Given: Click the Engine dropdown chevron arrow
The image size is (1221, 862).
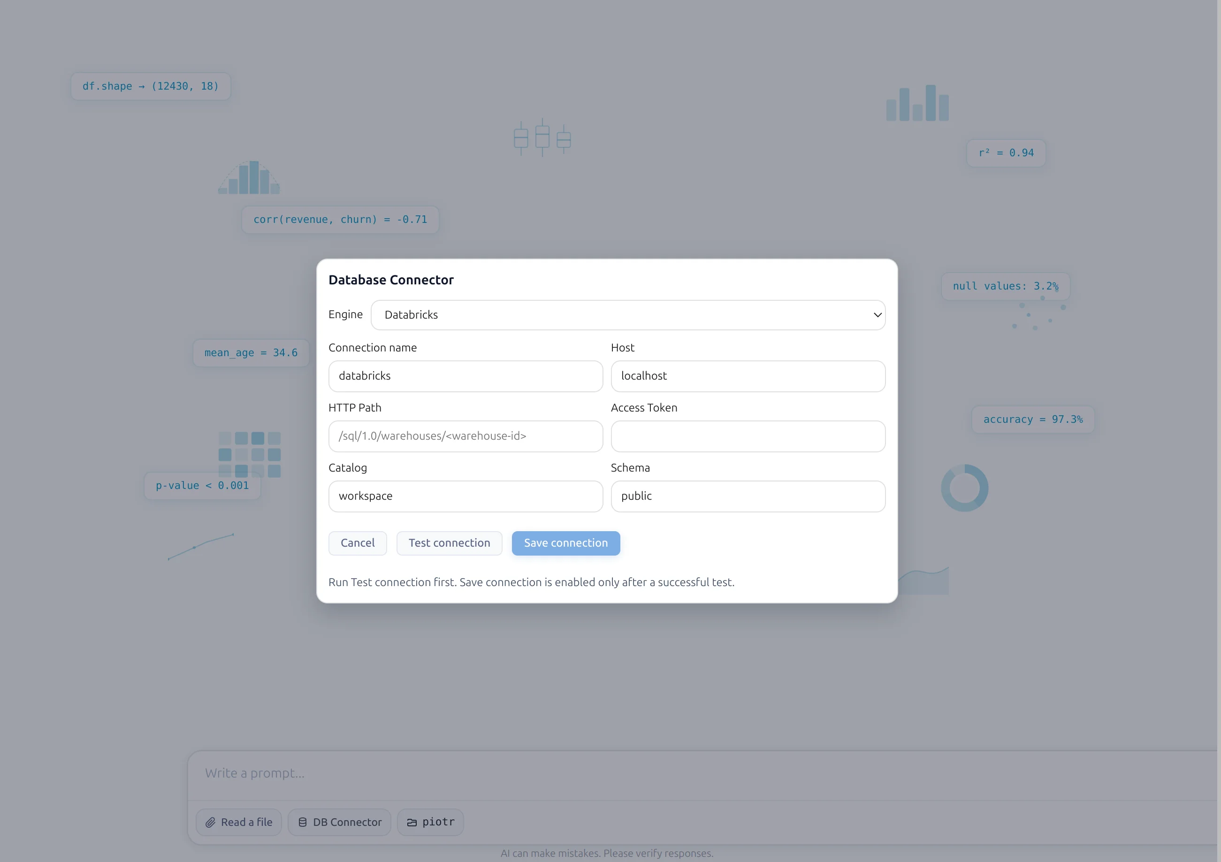Looking at the screenshot, I should pos(877,315).
